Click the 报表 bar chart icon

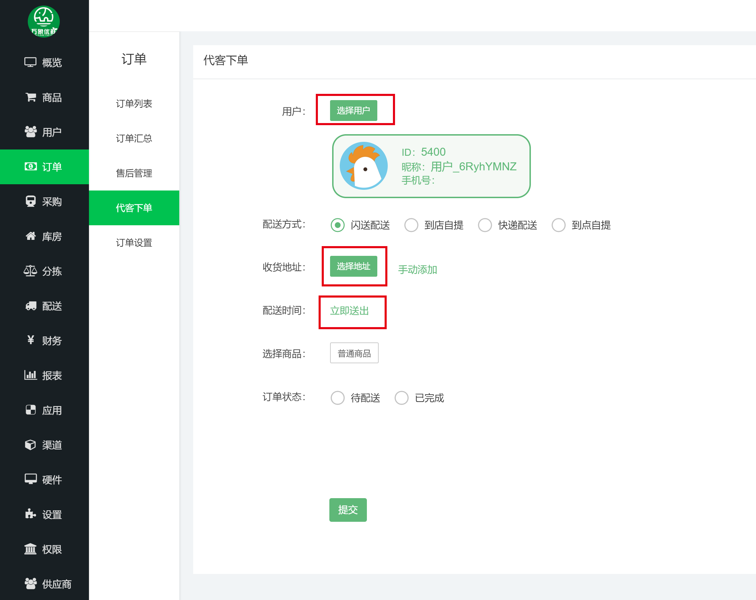click(x=30, y=375)
